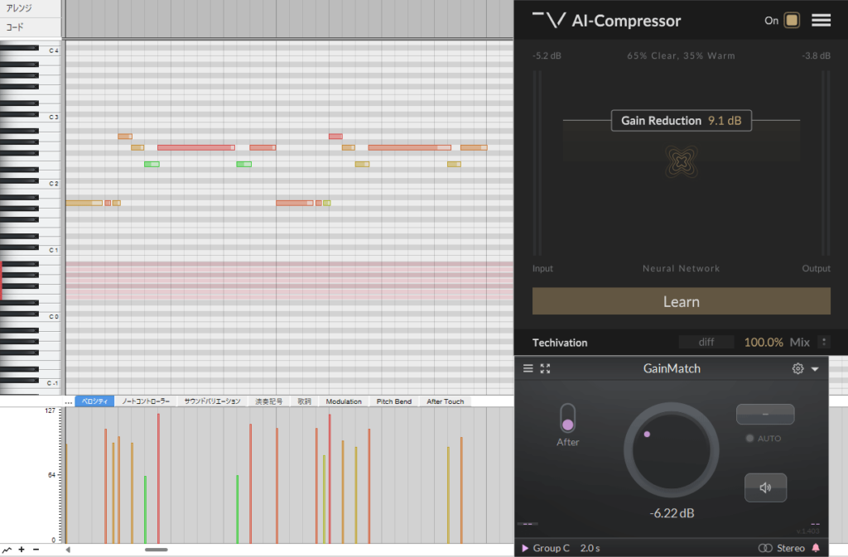Screen dimensions: 848x557
Task: Click the zoom-in plus icon below the velocity lane
Action: tap(19, 548)
